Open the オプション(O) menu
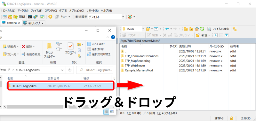 click(76, 11)
